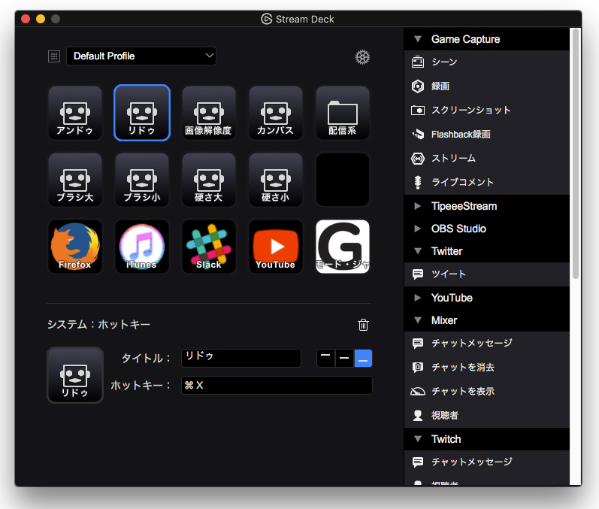This screenshot has height=509, width=599.
Task: Click the タイトル text field
Action: coord(241,358)
